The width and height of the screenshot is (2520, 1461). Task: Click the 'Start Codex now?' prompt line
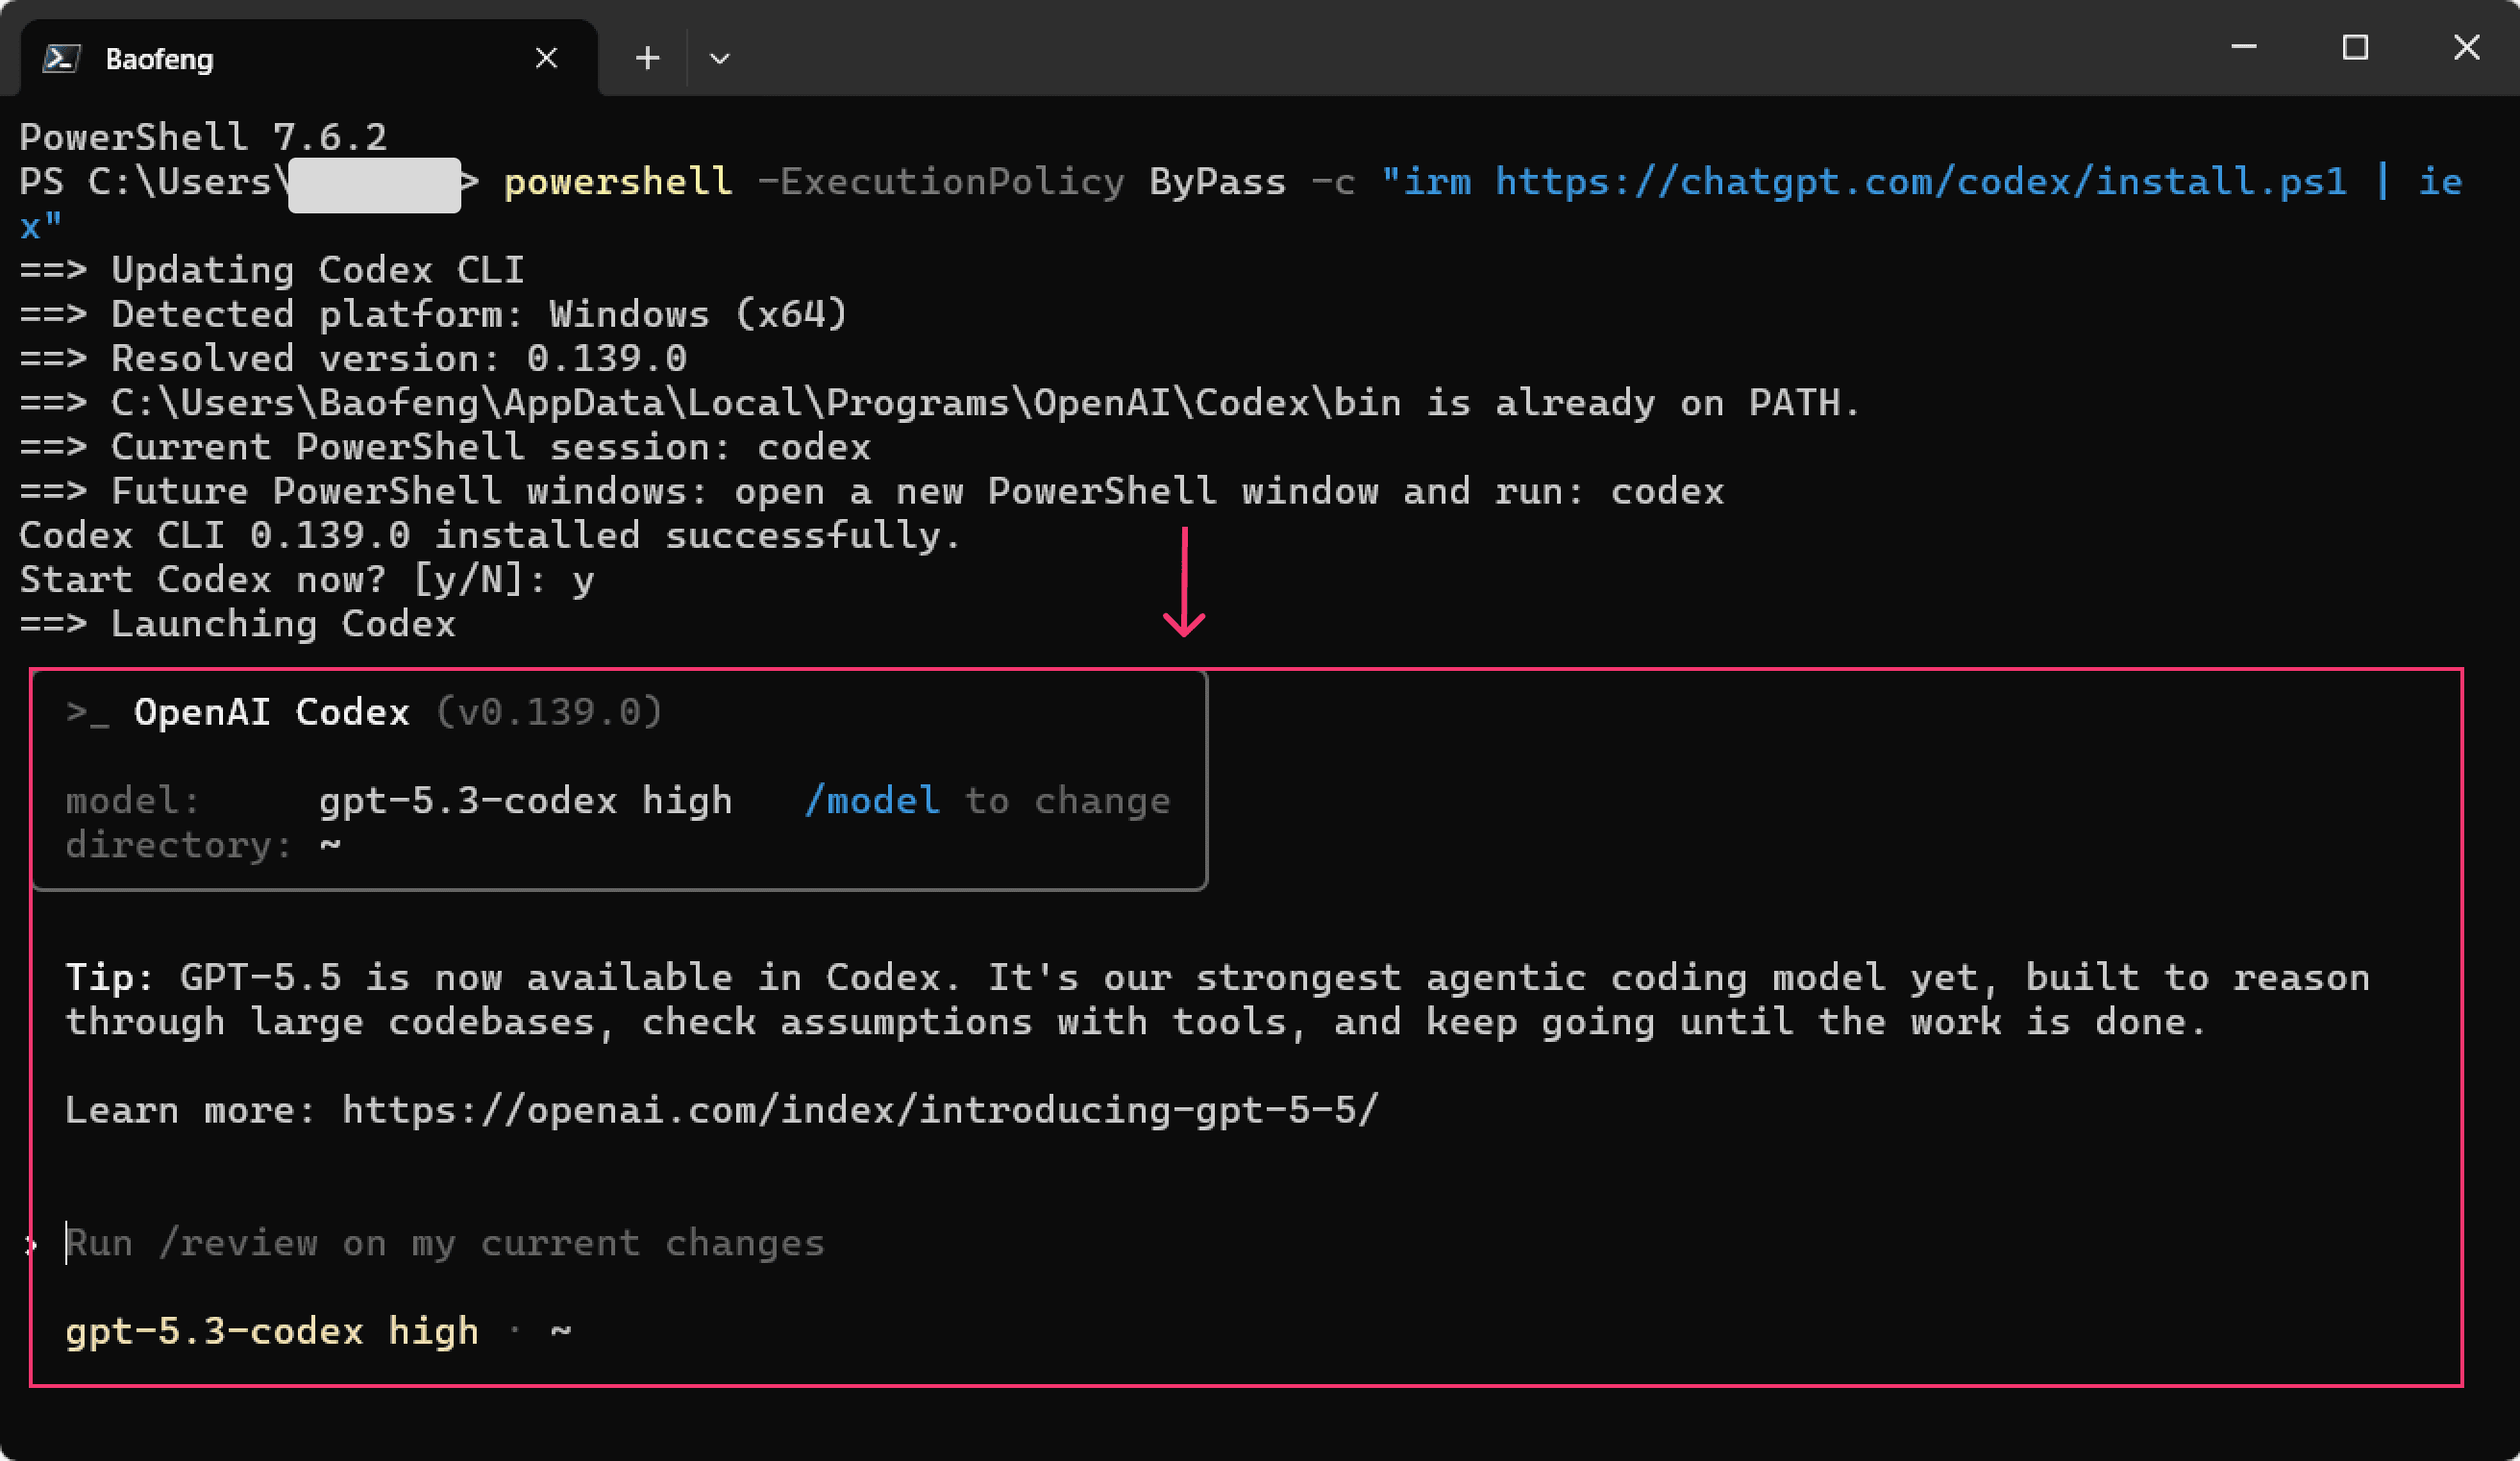[x=307, y=580]
